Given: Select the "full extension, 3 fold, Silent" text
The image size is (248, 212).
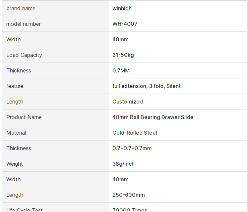Looking at the screenshot, I should (x=147, y=86).
